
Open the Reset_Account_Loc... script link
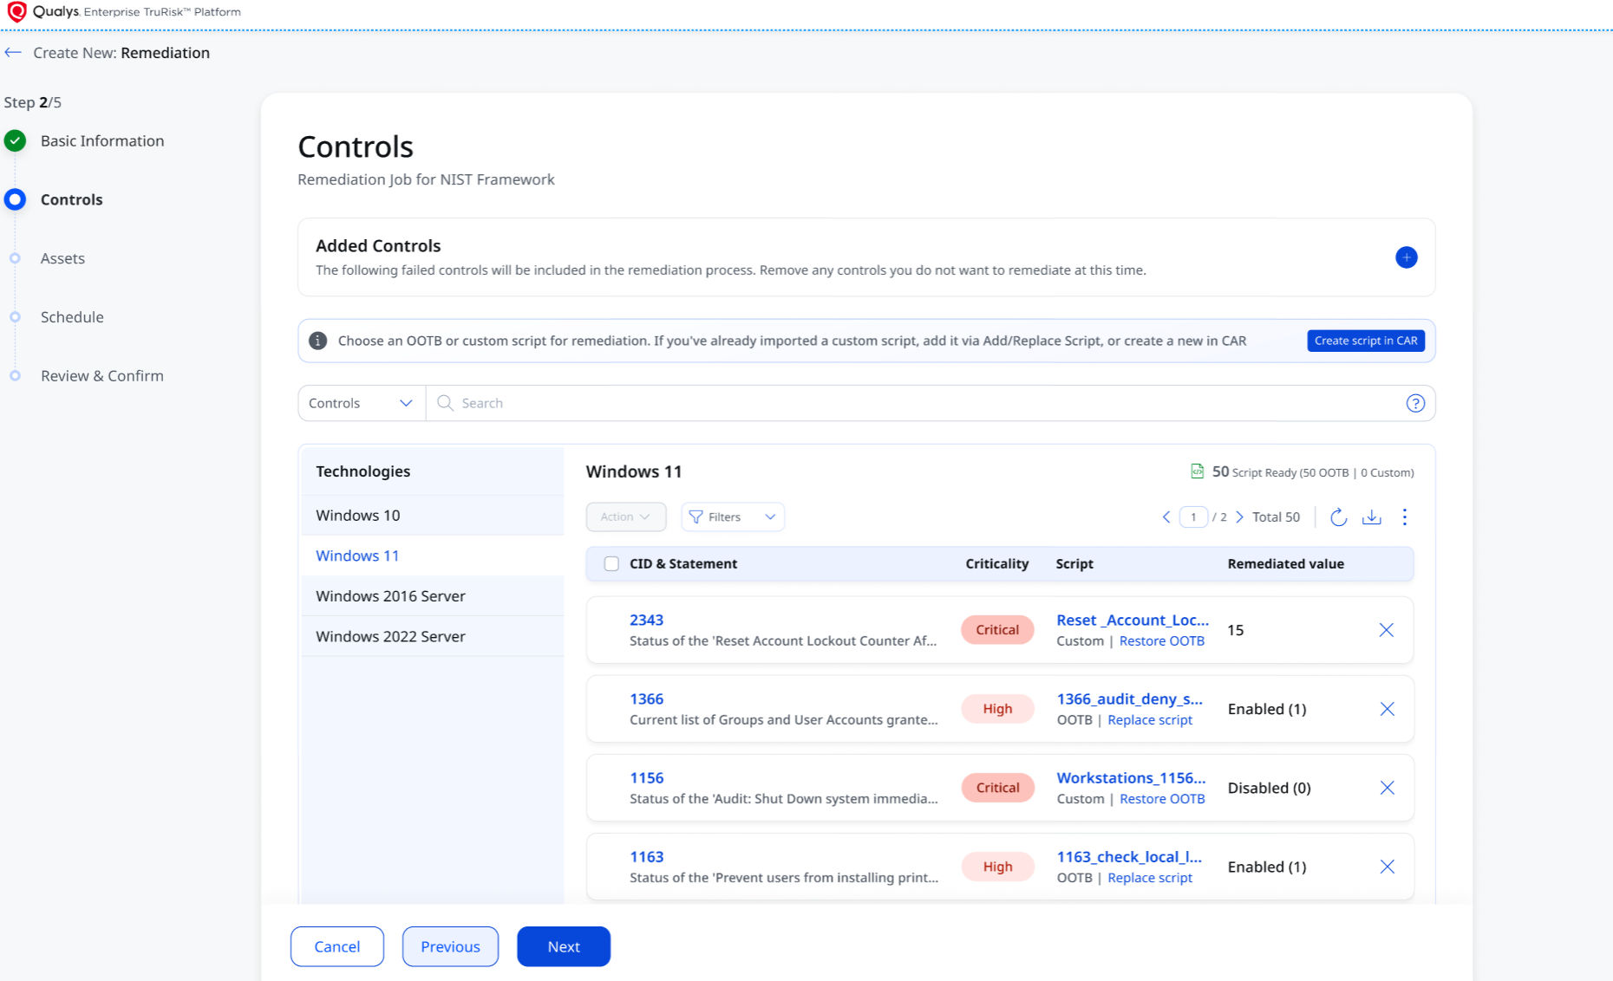1133,620
